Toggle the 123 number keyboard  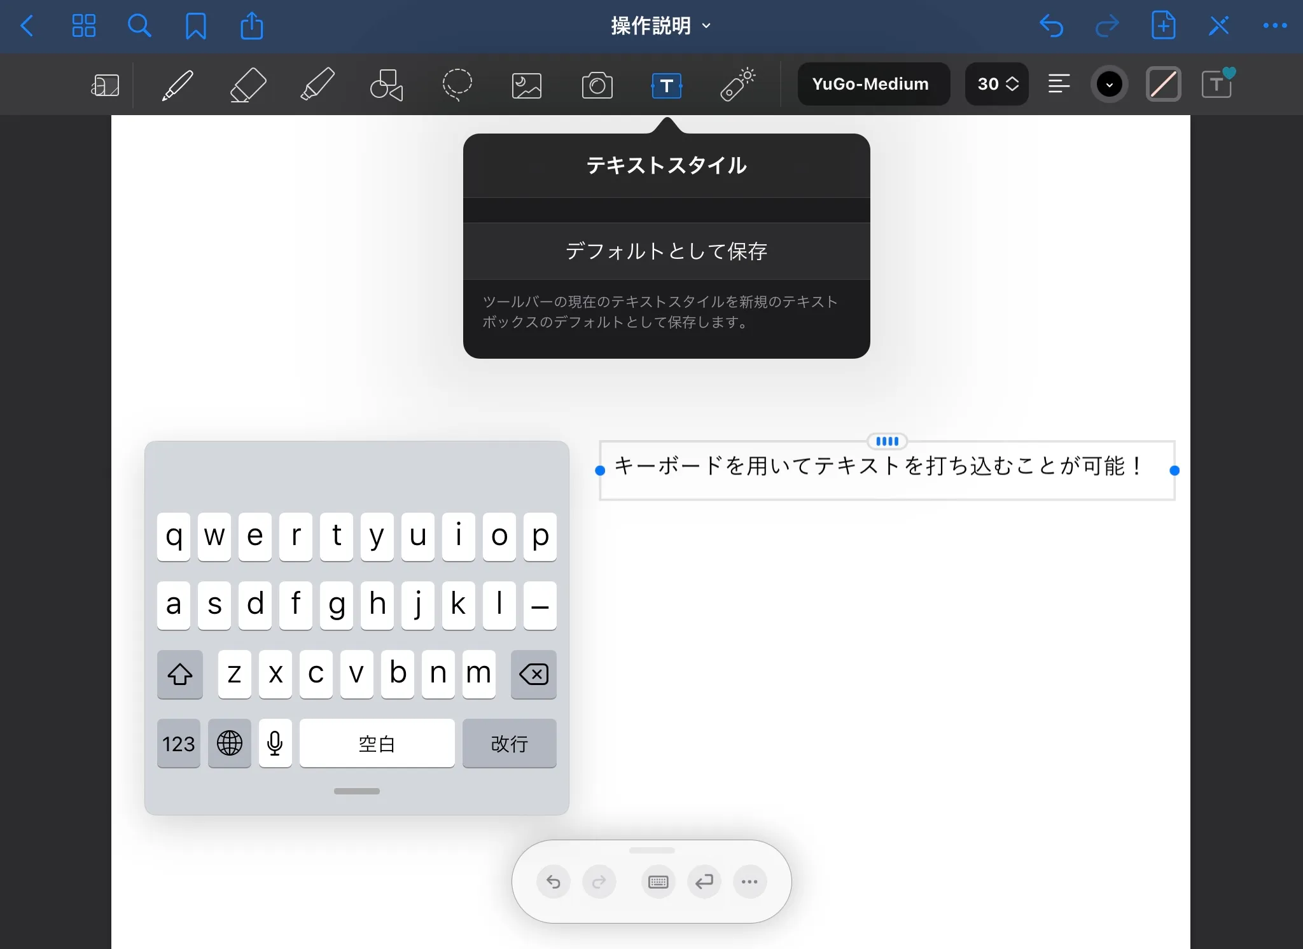click(x=178, y=744)
